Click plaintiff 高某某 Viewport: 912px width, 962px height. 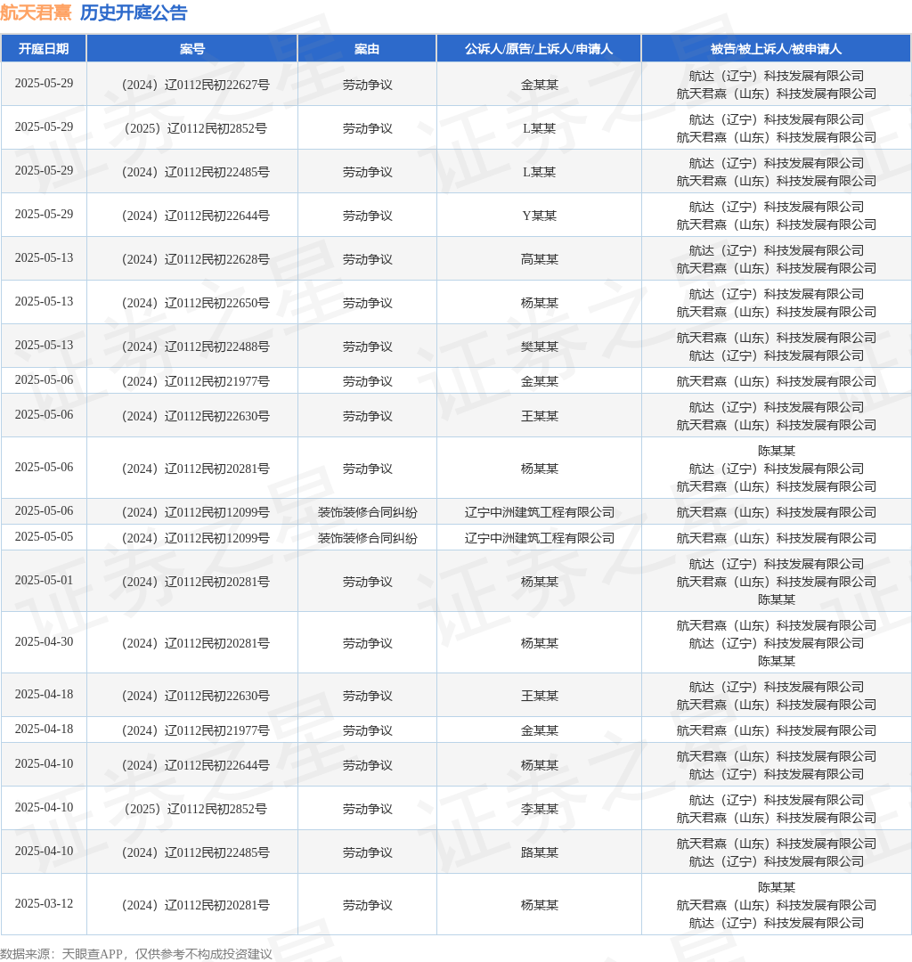pyautogui.click(x=539, y=259)
